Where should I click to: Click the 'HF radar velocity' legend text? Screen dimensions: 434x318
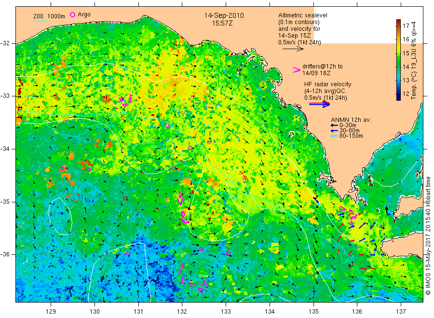(x=328, y=84)
